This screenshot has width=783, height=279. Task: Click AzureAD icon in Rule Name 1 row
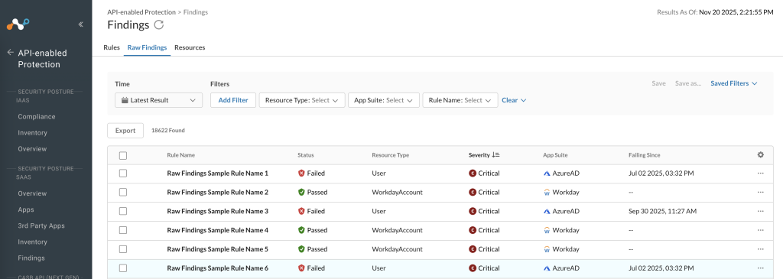click(547, 174)
